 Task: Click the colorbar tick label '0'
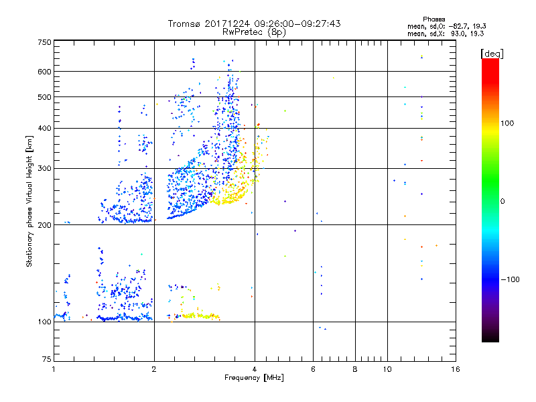pos(503,201)
